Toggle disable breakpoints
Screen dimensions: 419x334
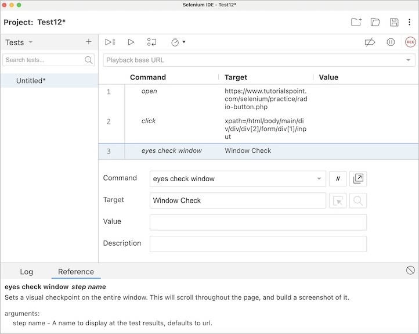tap(370, 42)
